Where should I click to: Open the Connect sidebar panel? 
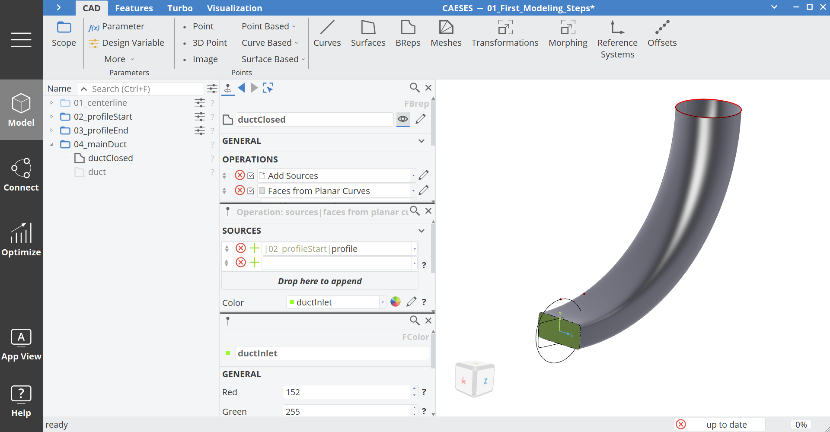21,174
